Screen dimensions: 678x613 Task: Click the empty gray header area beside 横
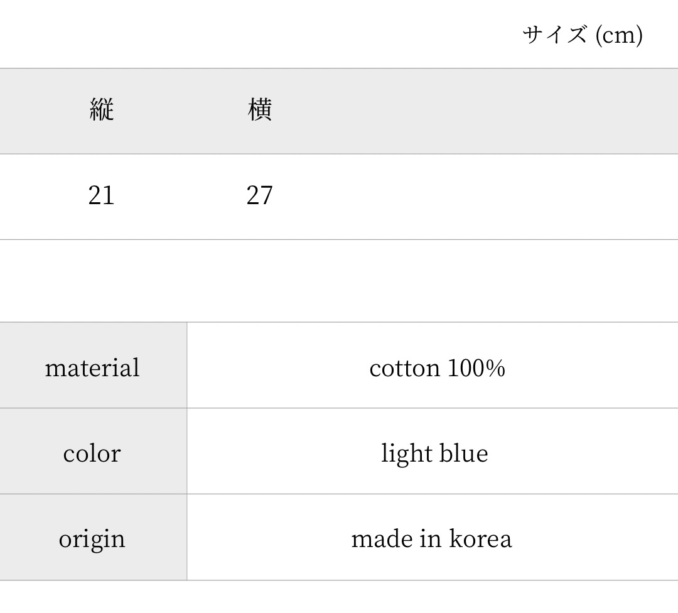[x=477, y=111]
